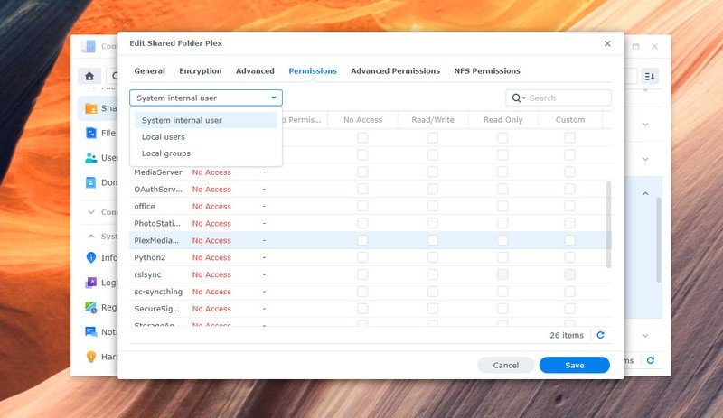Sort by Read/Write column header
Screen dimensions: 723x418
tap(433, 120)
